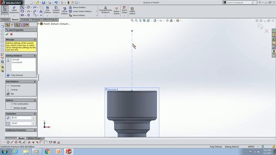Open Chrome from taskbar
The width and height of the screenshot is (276, 155).
point(47,152)
